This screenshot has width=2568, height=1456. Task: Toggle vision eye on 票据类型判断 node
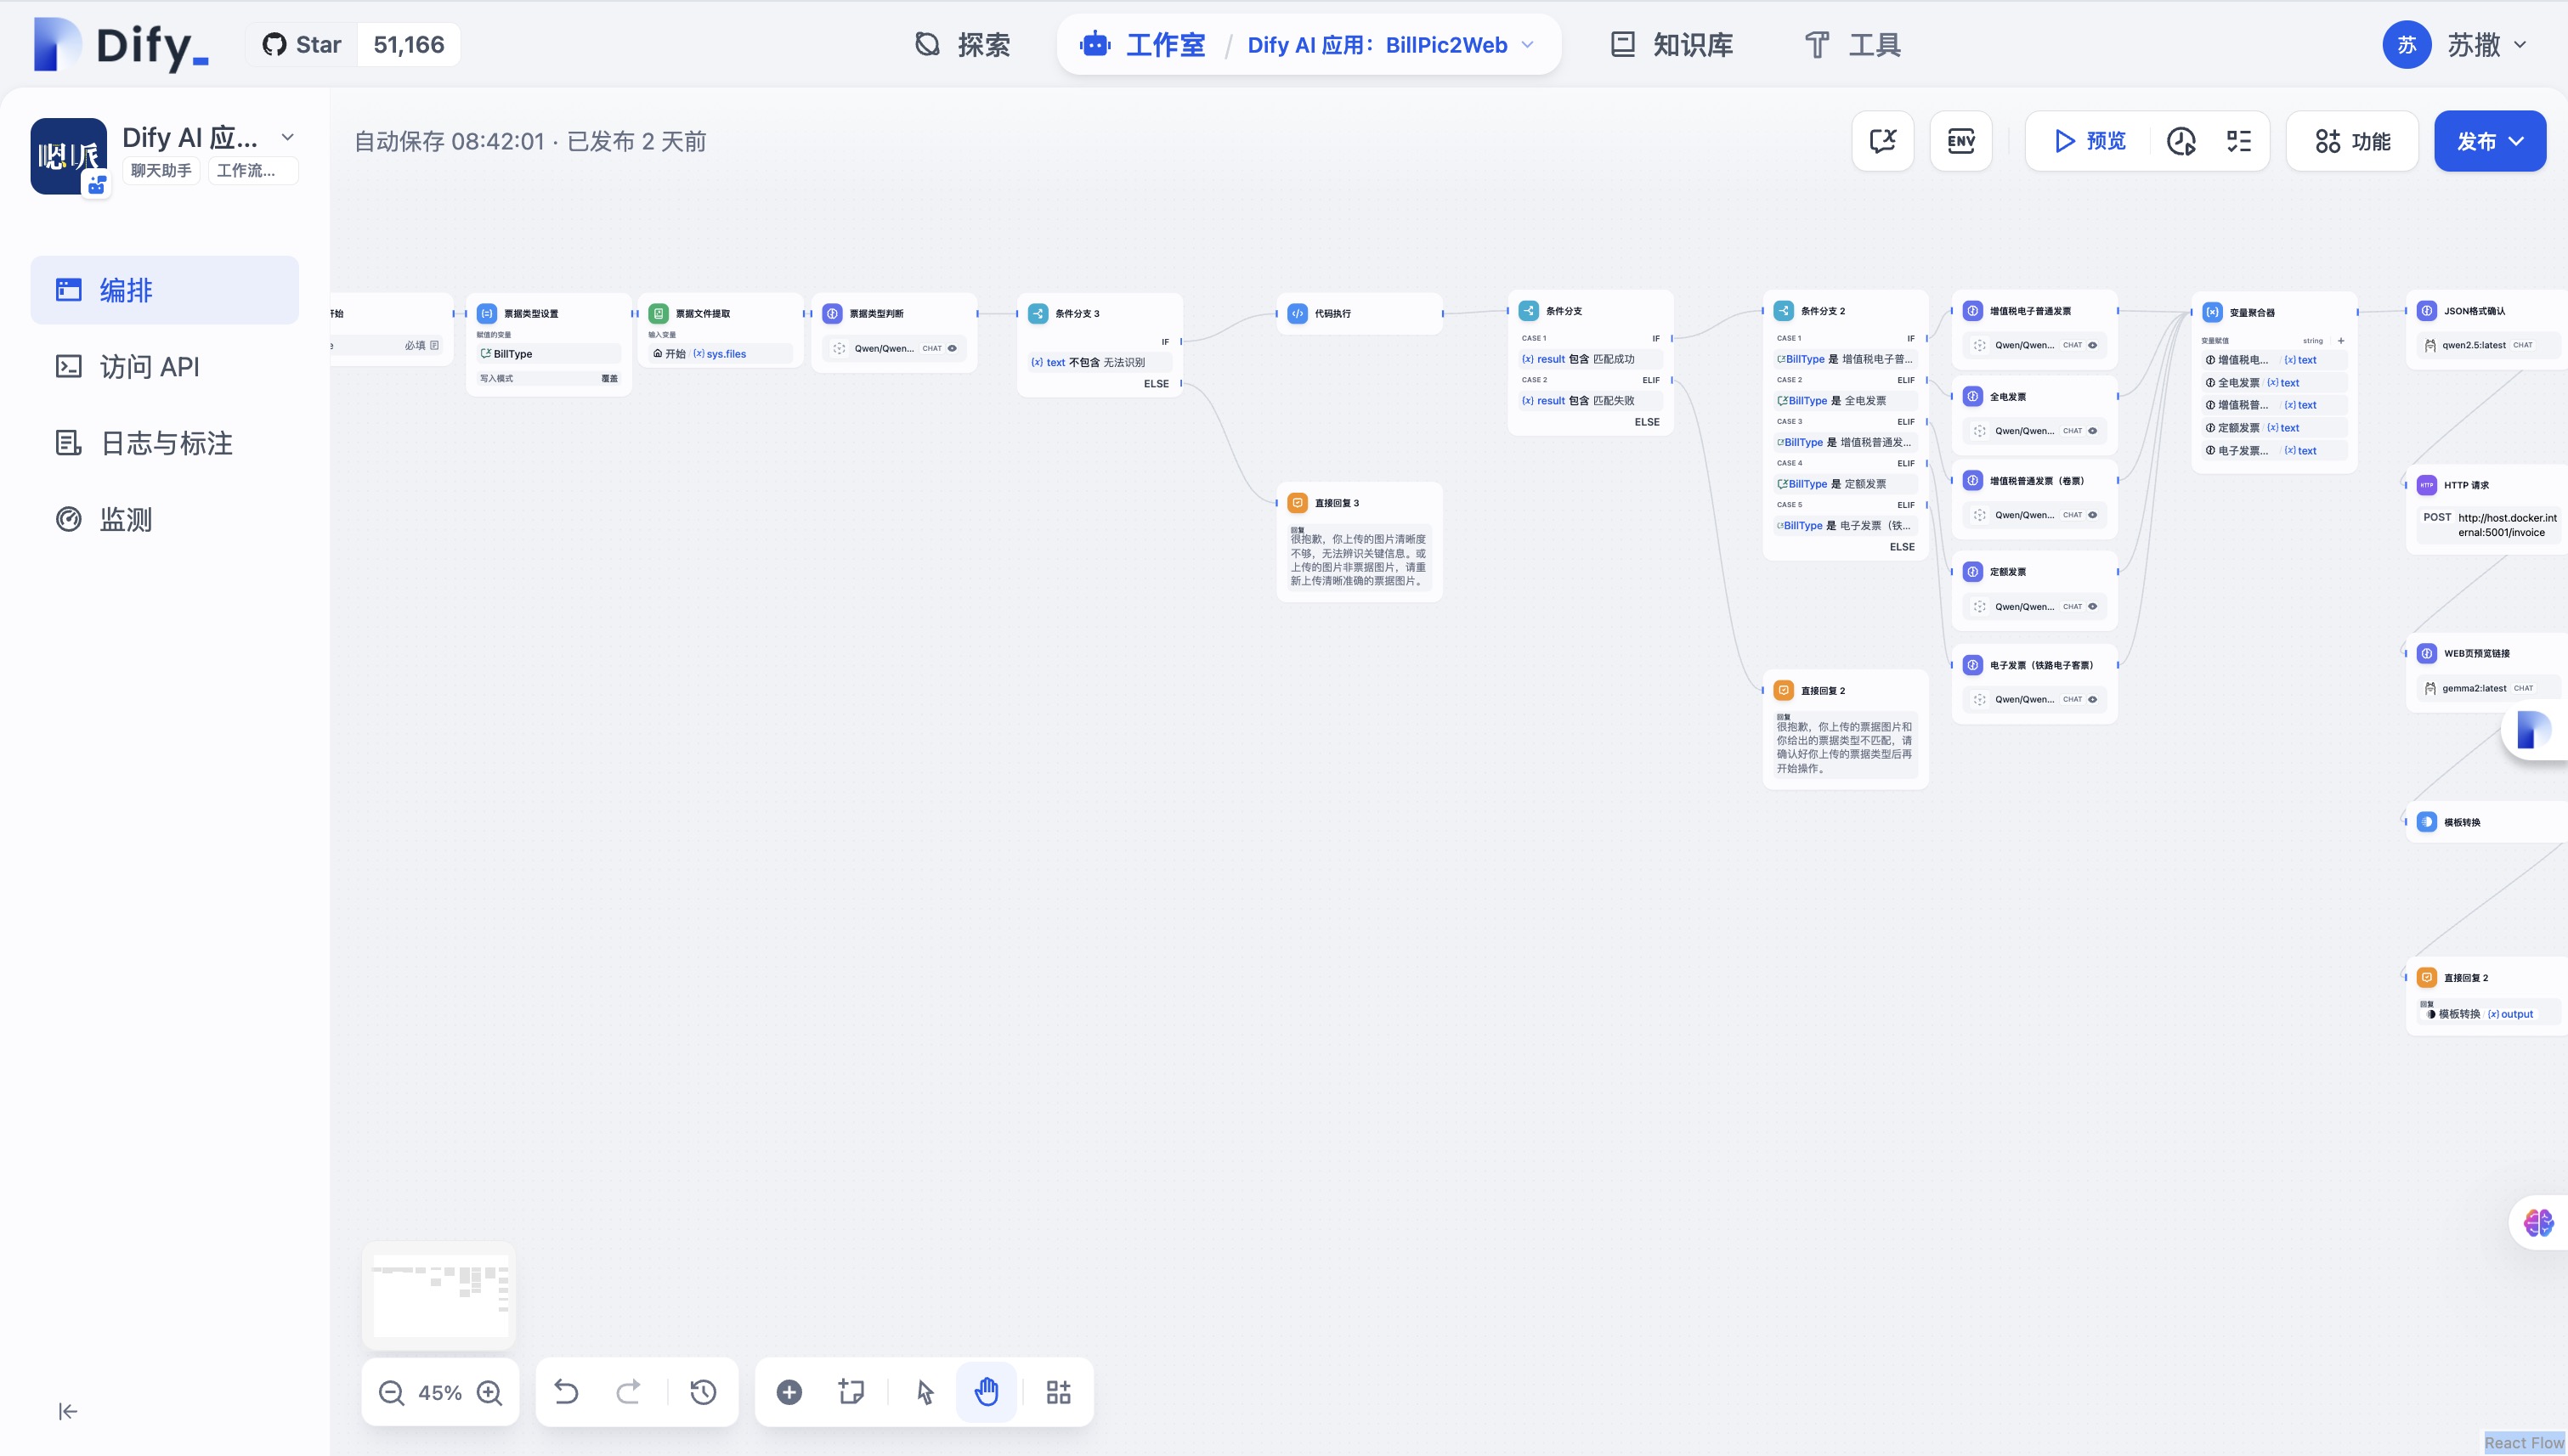pyautogui.click(x=953, y=348)
